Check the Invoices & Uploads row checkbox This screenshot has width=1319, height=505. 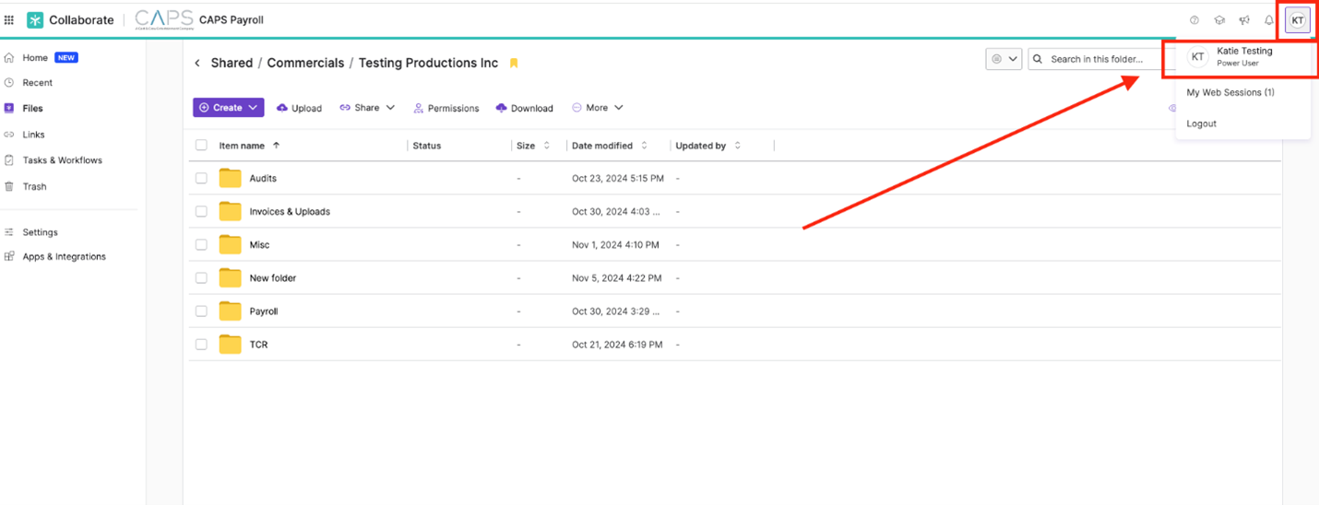pyautogui.click(x=201, y=211)
